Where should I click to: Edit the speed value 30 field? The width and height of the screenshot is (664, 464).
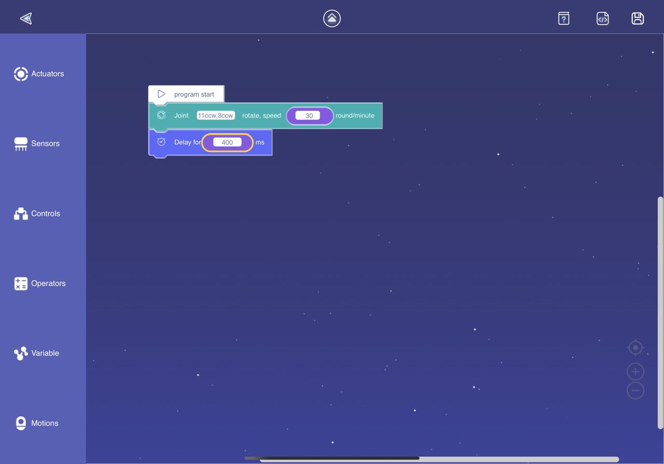(x=308, y=116)
